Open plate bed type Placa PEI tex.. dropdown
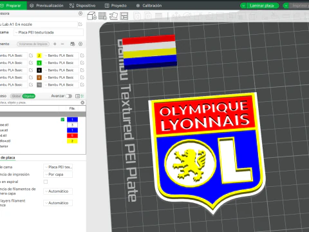This screenshot has height=232, width=309. (58, 167)
